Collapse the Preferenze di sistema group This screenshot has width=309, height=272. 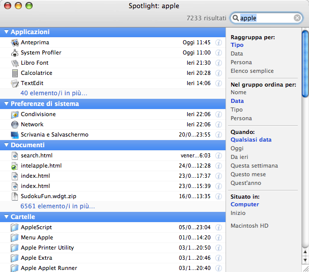tap(6, 103)
